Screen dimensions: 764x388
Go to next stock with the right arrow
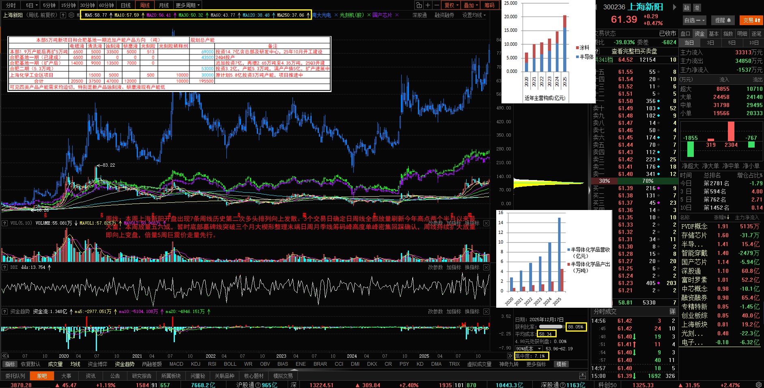click(674, 7)
